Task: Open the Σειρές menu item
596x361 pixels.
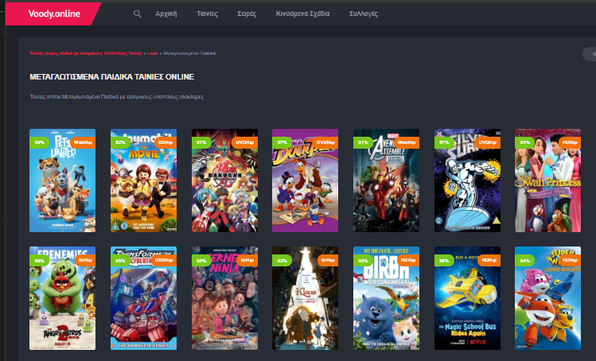Action: [247, 14]
